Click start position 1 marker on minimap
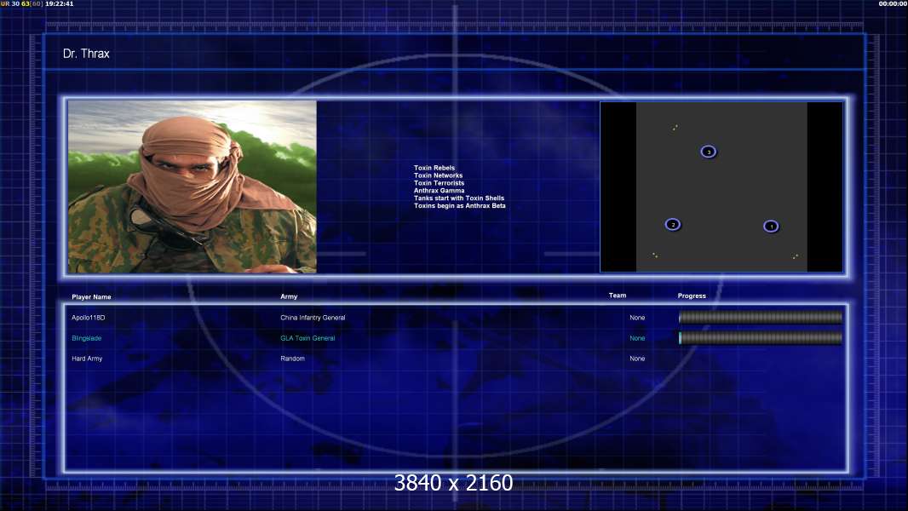908x511 pixels. click(771, 227)
